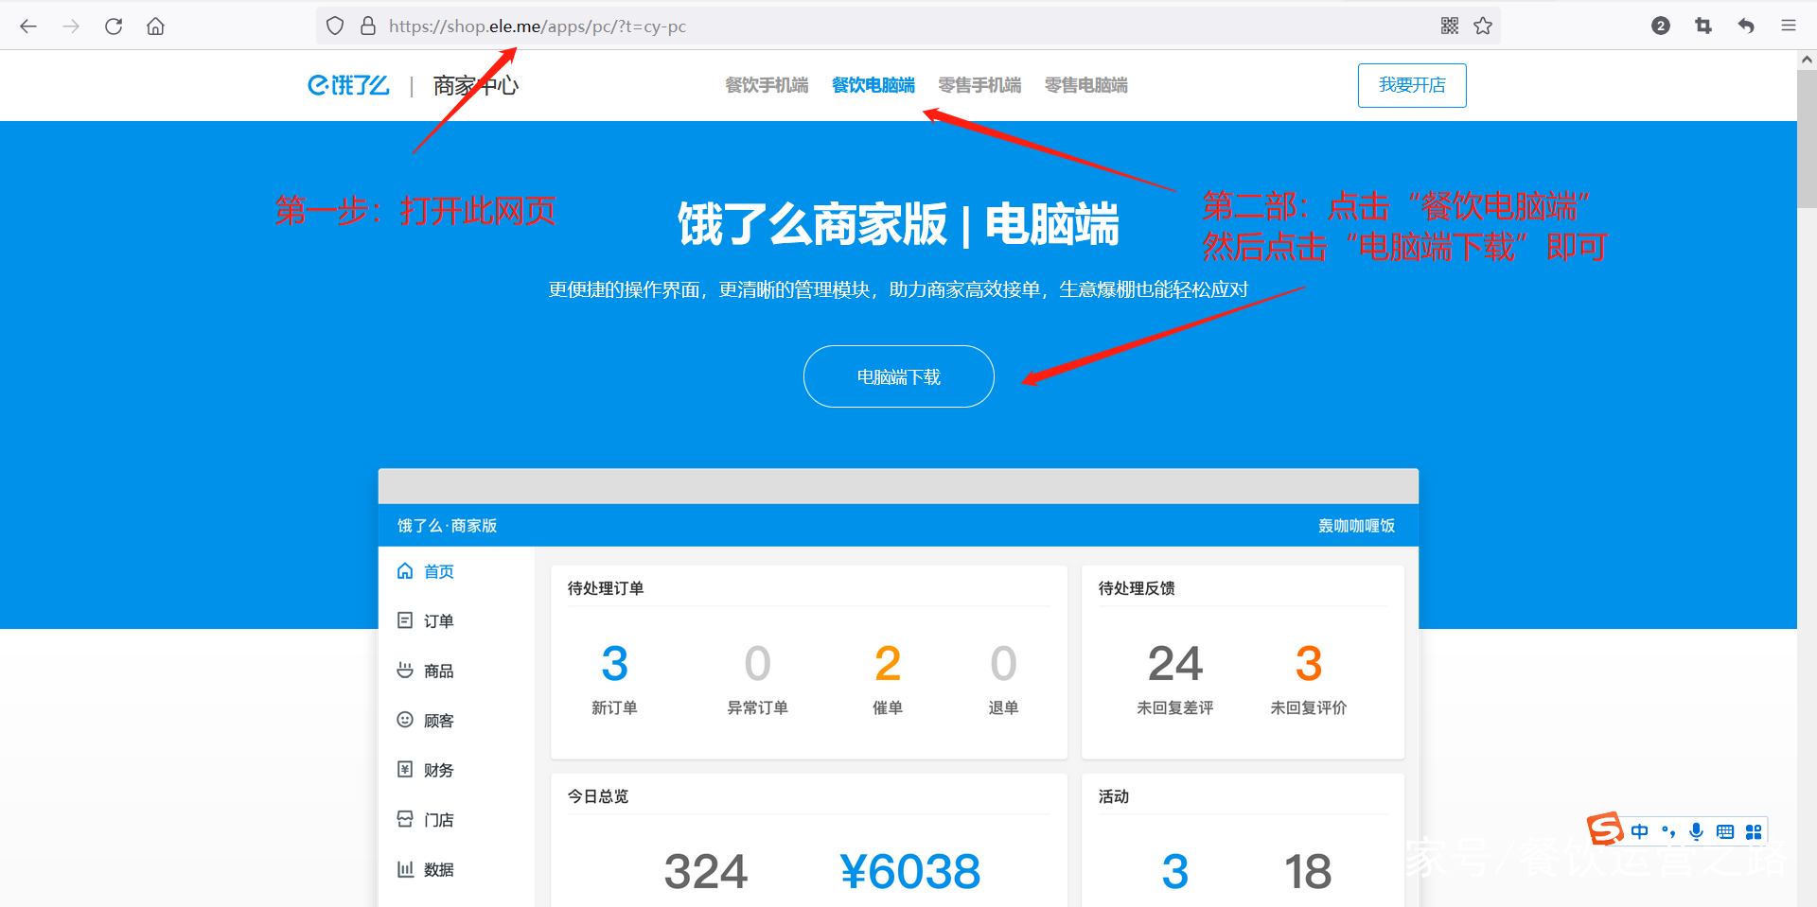Click the undo arrow toolbar icon
Viewport: 1817px width, 907px height.
click(1746, 26)
